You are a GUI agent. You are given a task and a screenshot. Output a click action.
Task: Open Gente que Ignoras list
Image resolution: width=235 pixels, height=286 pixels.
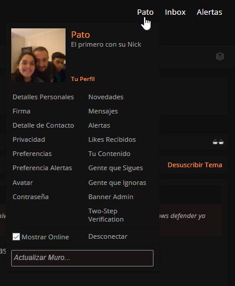pos(117,183)
